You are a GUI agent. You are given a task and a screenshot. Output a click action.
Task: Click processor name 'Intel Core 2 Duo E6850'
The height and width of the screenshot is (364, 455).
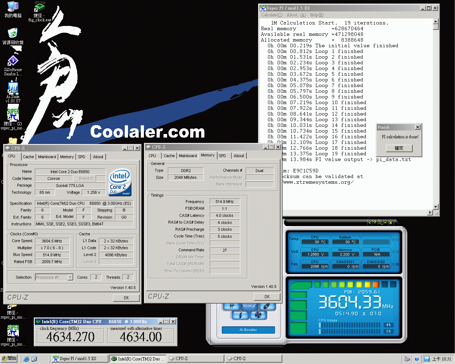(x=70, y=172)
